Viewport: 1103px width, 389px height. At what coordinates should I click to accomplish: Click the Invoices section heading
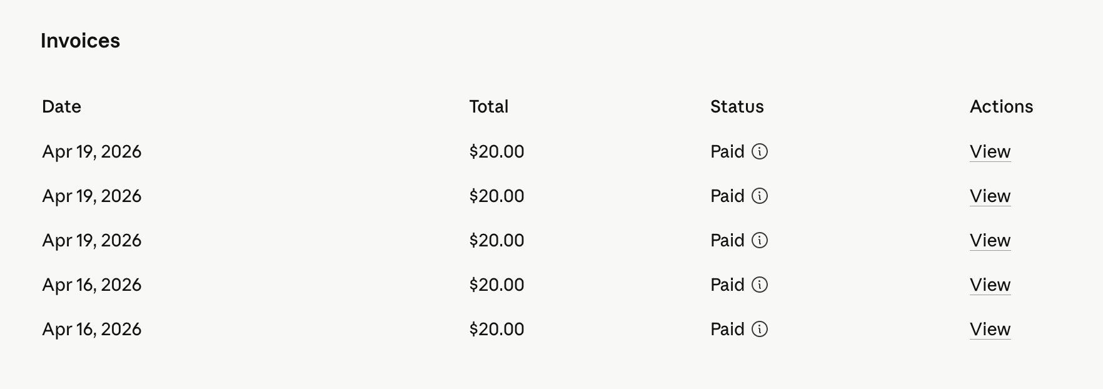(80, 41)
